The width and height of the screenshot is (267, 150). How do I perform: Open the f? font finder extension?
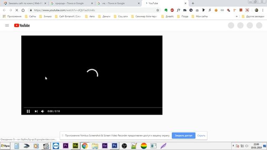tap(179, 10)
